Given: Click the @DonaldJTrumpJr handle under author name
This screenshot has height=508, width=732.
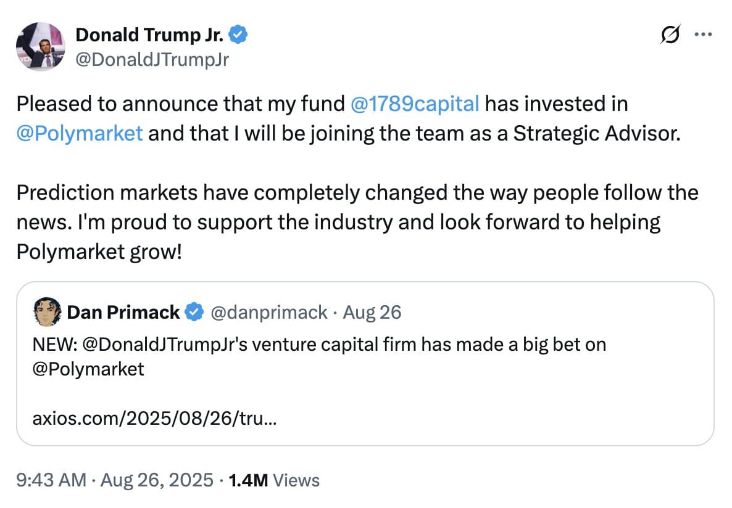Looking at the screenshot, I should point(151,59).
